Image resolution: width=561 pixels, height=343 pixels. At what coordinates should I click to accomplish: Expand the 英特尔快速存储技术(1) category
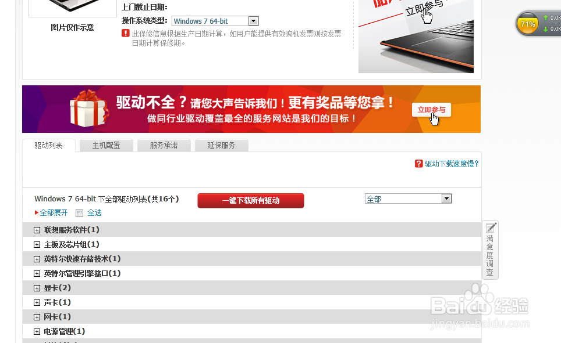click(37, 259)
